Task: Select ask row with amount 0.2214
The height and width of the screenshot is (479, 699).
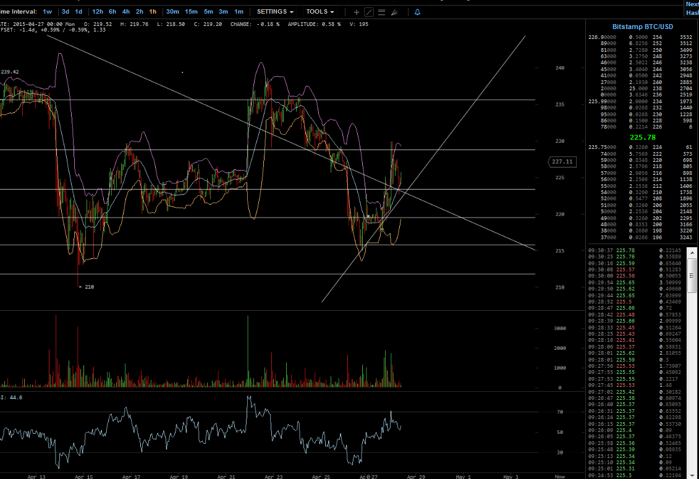Action: coord(640,127)
